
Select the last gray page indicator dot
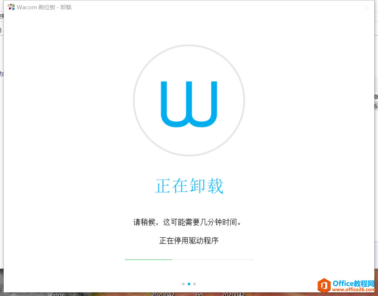[x=195, y=284]
